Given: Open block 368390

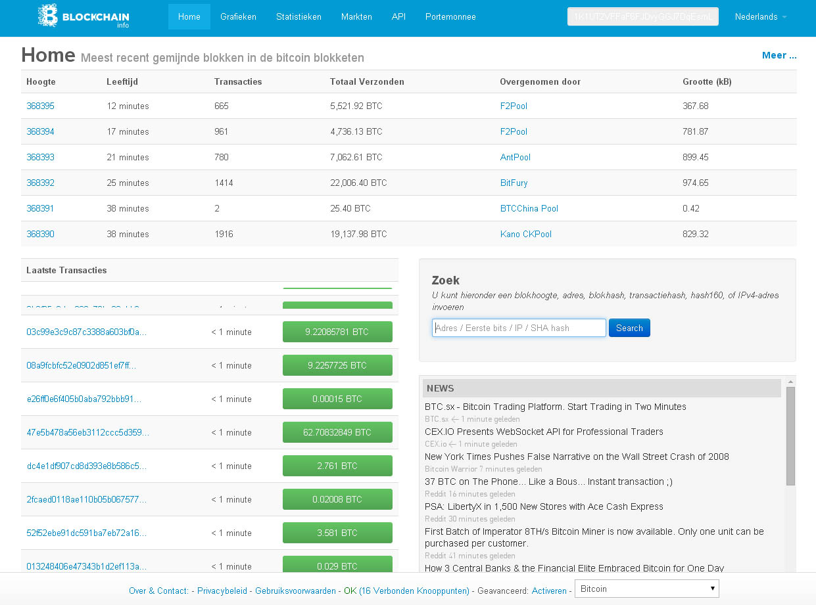Looking at the screenshot, I should pyautogui.click(x=40, y=234).
